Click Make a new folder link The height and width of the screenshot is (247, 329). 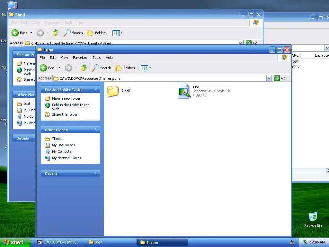click(x=66, y=98)
